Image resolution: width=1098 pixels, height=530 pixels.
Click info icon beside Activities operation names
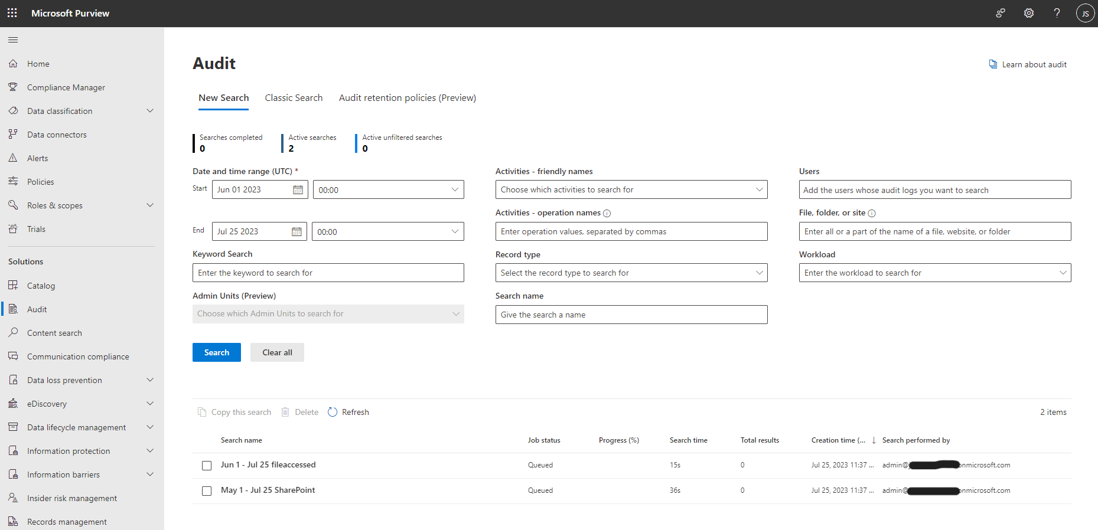click(x=607, y=213)
